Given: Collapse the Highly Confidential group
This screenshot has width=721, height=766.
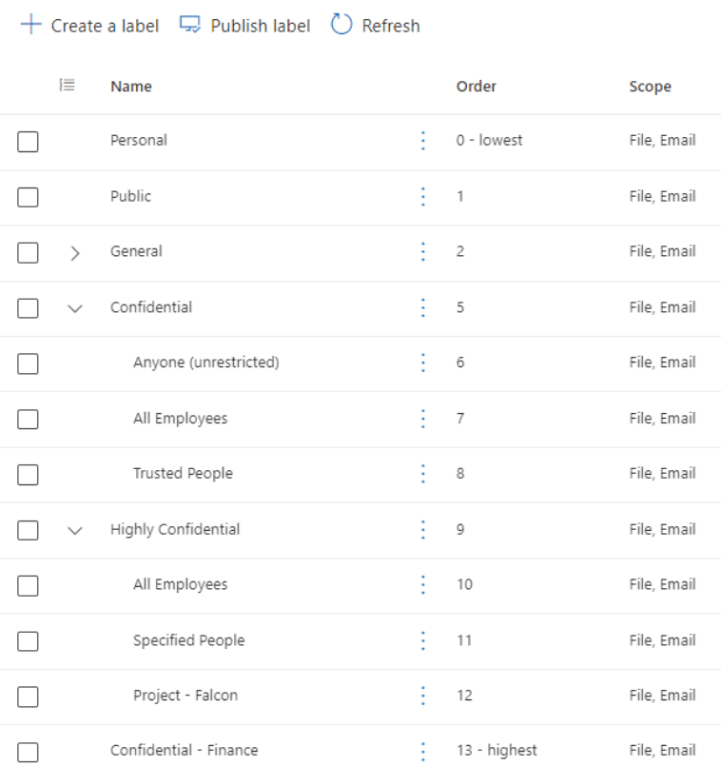Looking at the screenshot, I should pos(75,529).
